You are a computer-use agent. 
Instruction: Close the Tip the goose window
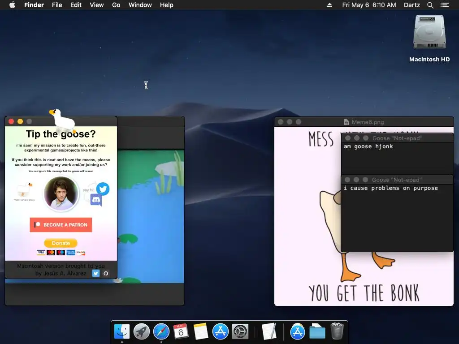pyautogui.click(x=11, y=121)
